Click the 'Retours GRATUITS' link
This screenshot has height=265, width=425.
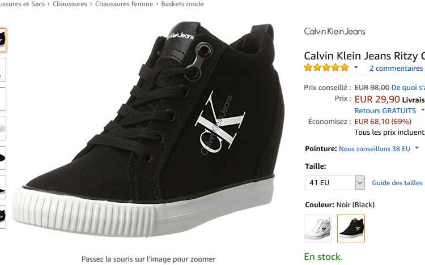tap(385, 111)
